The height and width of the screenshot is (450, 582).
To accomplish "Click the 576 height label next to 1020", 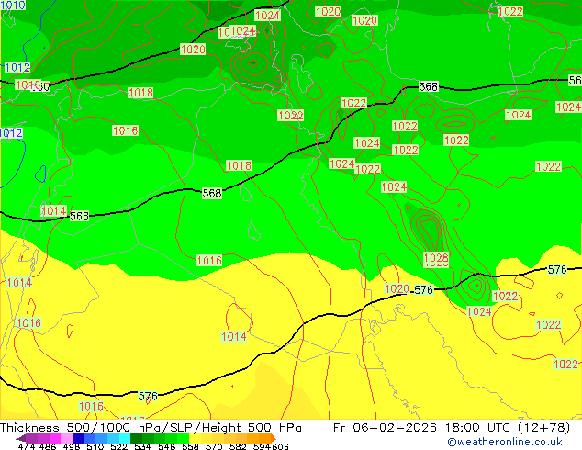I will 423,289.
